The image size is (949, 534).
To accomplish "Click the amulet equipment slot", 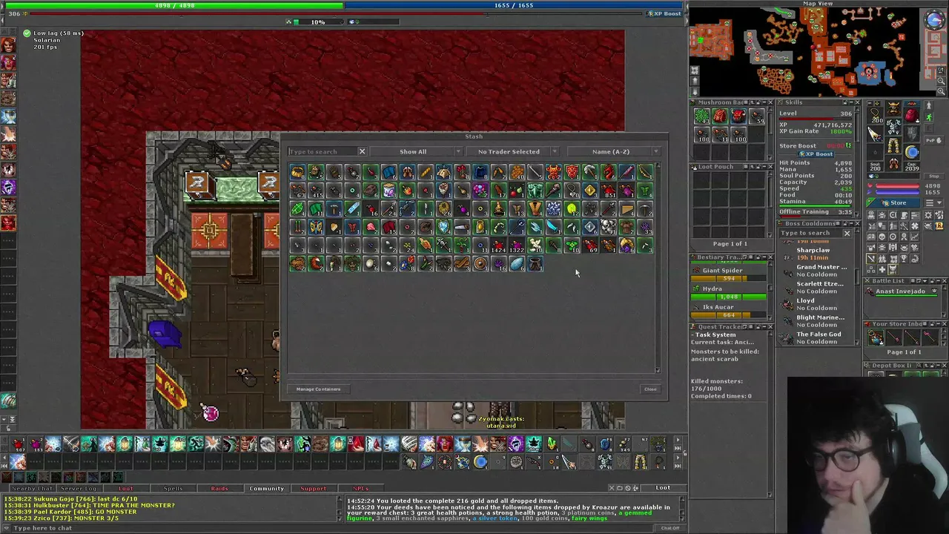I will click(x=876, y=116).
